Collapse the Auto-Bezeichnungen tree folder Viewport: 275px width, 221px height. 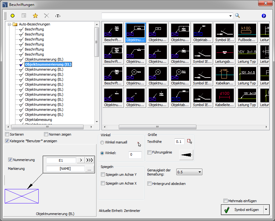coord(9,24)
